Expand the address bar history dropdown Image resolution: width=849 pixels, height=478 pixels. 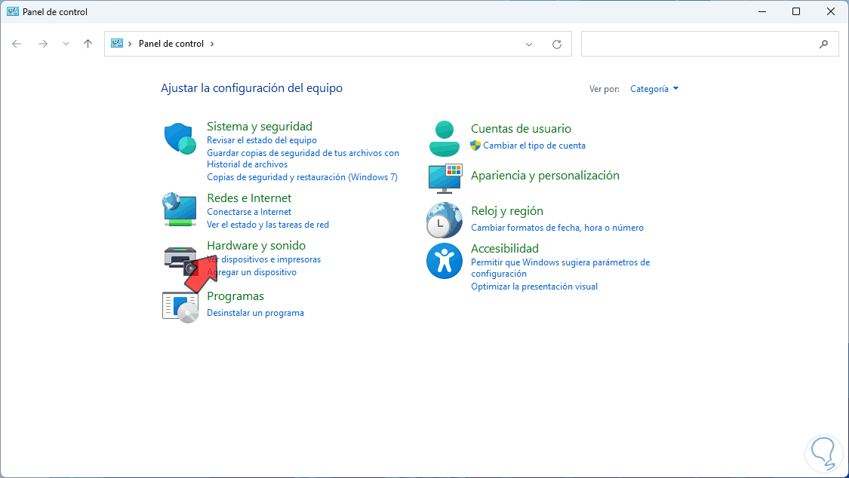click(529, 44)
